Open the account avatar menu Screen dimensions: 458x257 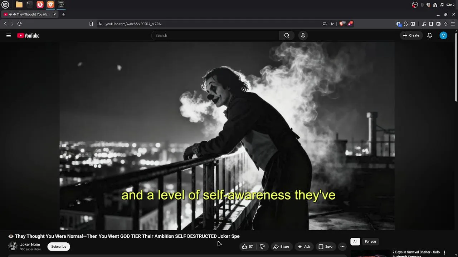(x=443, y=35)
